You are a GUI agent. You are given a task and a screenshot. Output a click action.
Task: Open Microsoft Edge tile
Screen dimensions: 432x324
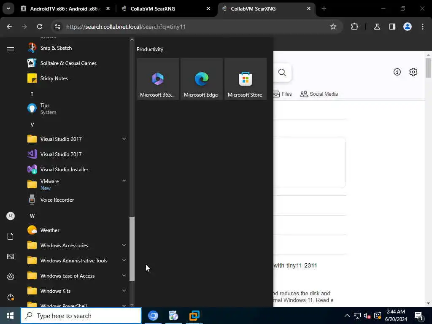pos(202,79)
